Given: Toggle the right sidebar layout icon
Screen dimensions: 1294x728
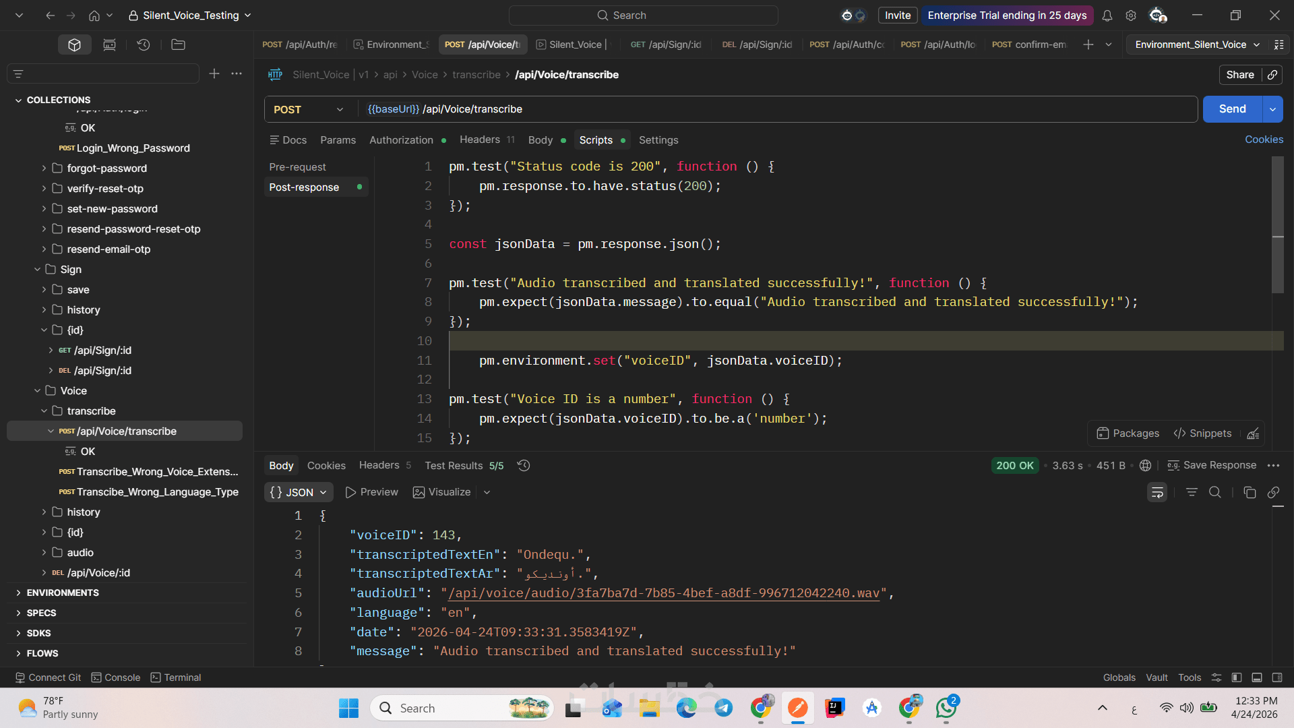Looking at the screenshot, I should tap(1276, 677).
